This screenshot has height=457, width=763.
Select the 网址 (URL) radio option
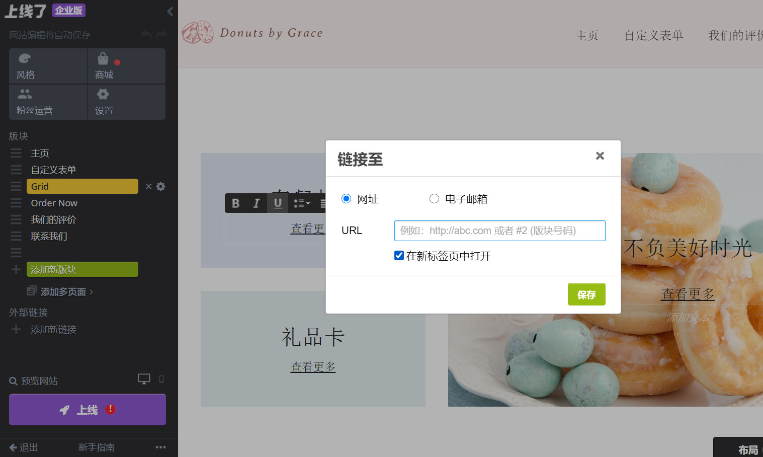[x=346, y=198]
